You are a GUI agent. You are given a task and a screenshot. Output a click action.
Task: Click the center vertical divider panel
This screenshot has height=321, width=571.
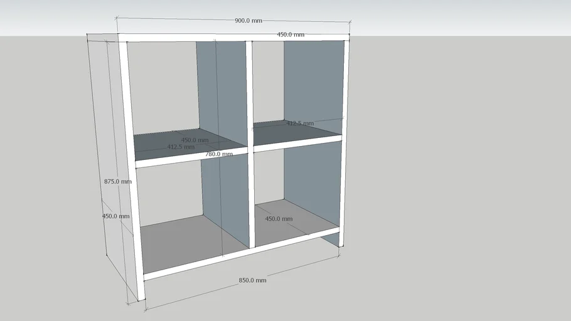click(x=250, y=144)
